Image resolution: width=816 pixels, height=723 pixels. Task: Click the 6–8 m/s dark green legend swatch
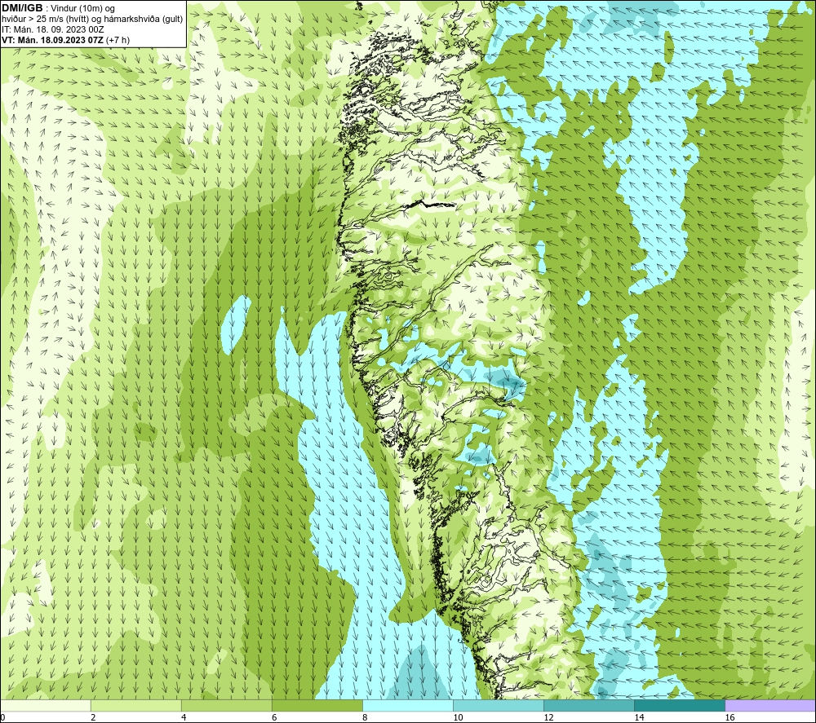(x=317, y=705)
